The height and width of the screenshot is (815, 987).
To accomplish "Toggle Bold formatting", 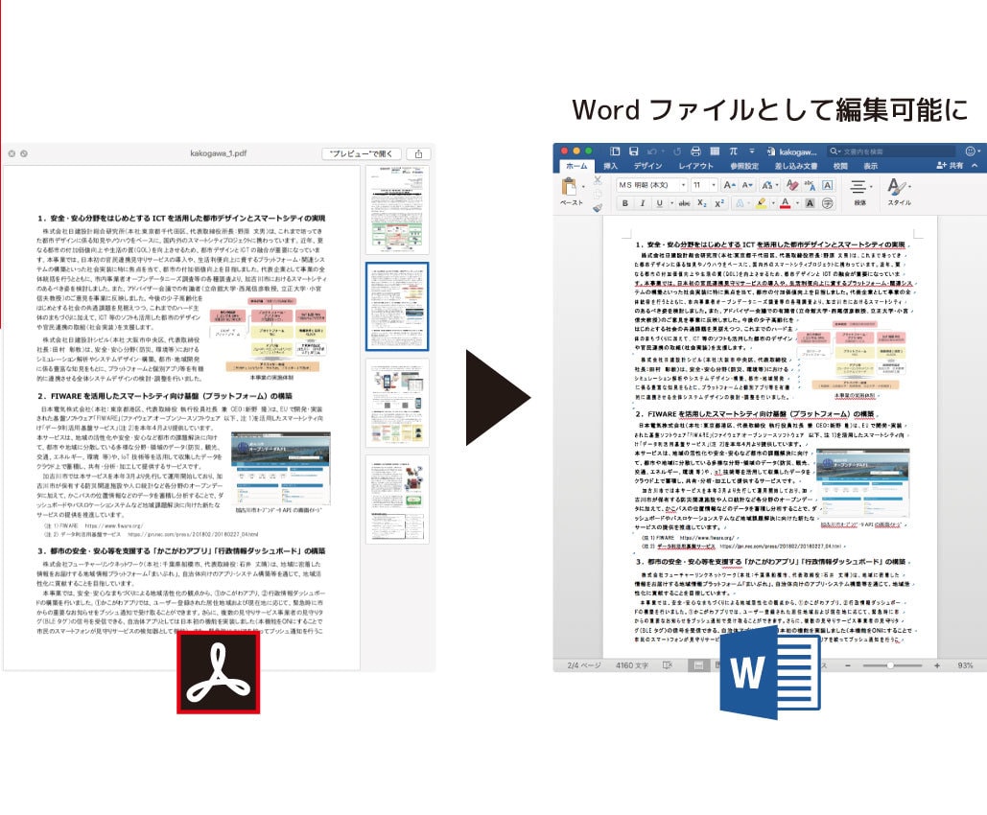I will 625,202.
